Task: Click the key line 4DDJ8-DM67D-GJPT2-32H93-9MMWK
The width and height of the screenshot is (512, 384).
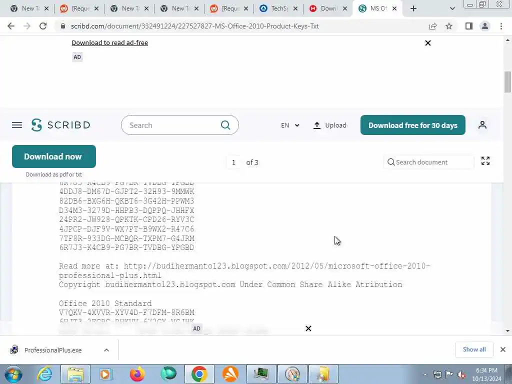Action: [126, 191]
